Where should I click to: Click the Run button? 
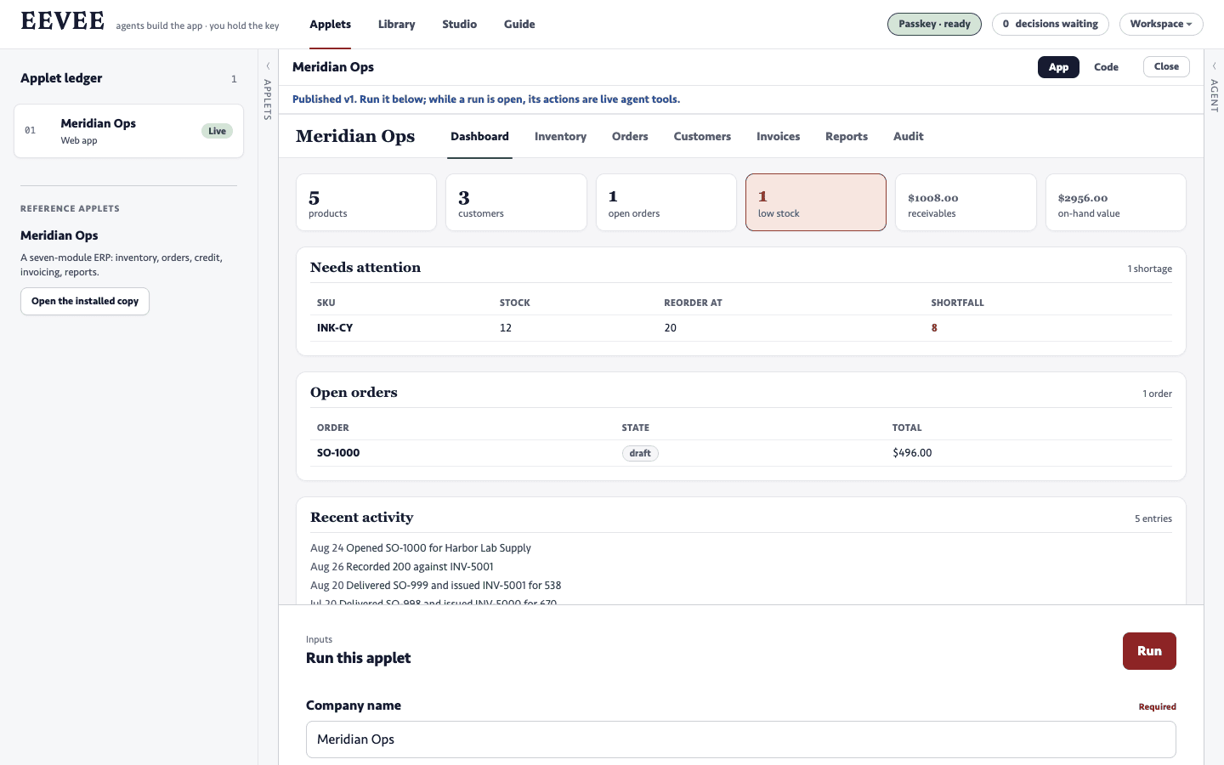click(1149, 651)
